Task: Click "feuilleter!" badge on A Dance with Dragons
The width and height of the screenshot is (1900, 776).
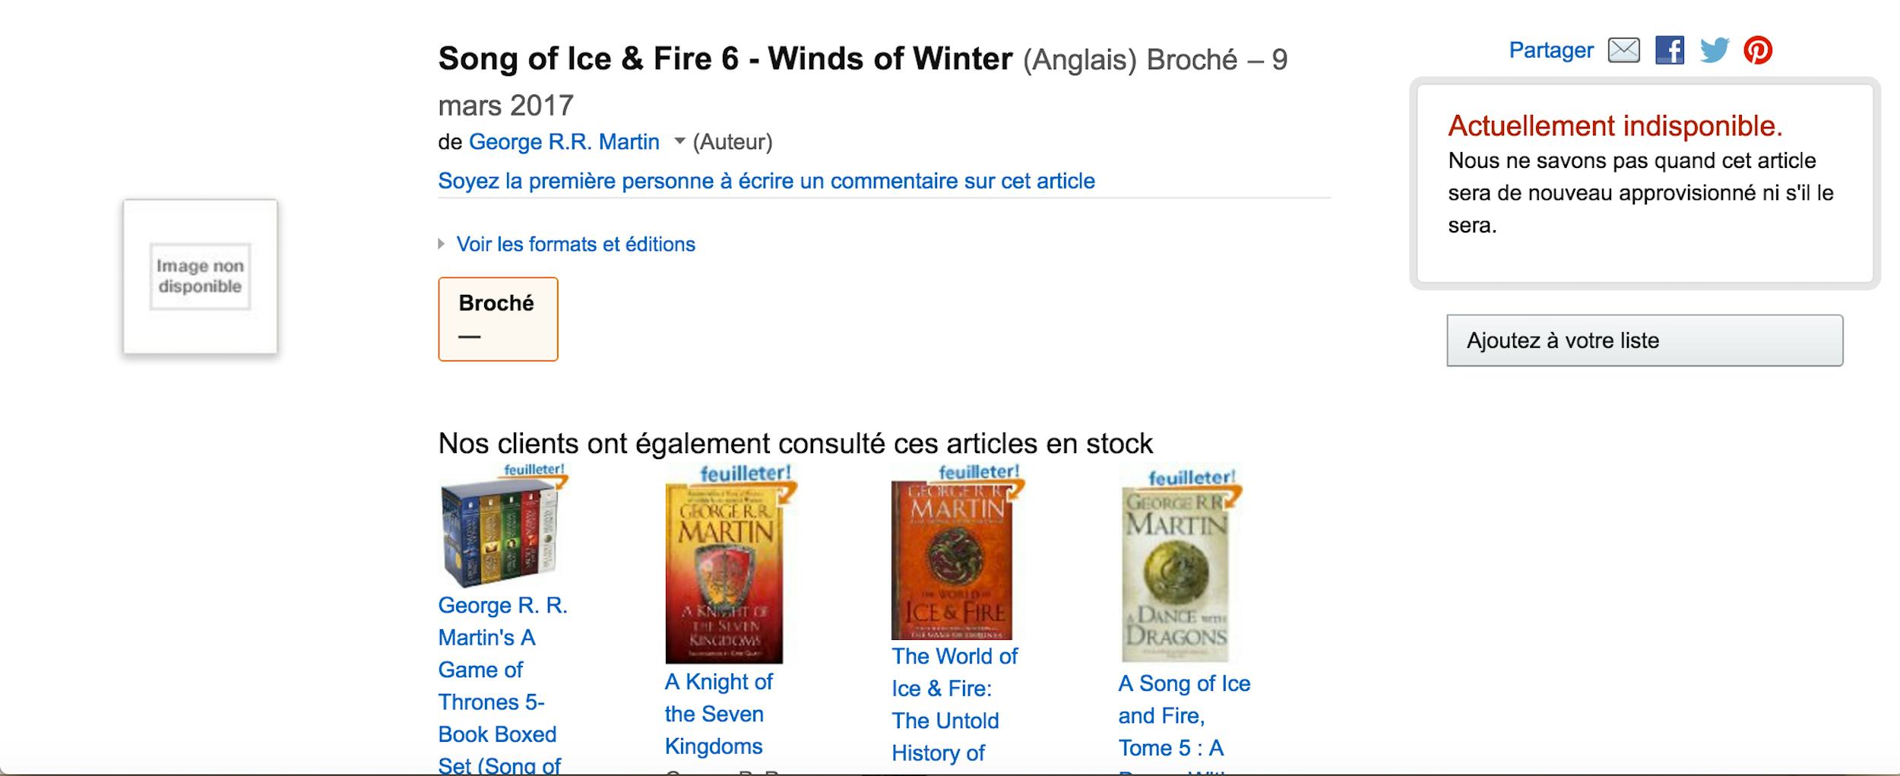Action: pyautogui.click(x=1191, y=478)
